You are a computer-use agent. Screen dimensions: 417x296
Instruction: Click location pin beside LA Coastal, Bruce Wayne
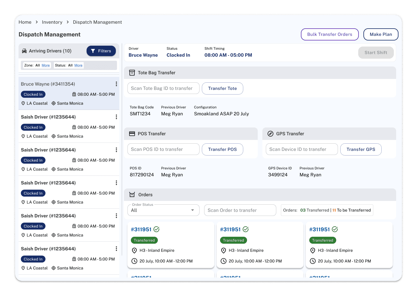coord(23,103)
